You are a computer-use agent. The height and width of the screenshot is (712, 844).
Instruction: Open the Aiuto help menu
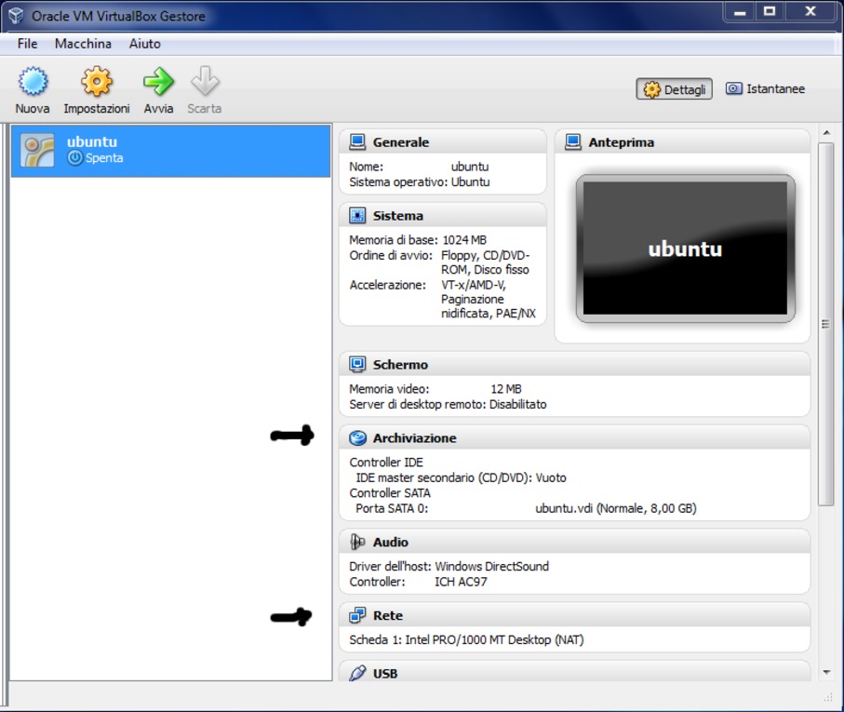click(145, 44)
